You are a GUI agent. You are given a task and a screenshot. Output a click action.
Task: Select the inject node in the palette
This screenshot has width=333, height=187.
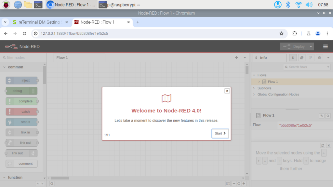tap(22, 81)
